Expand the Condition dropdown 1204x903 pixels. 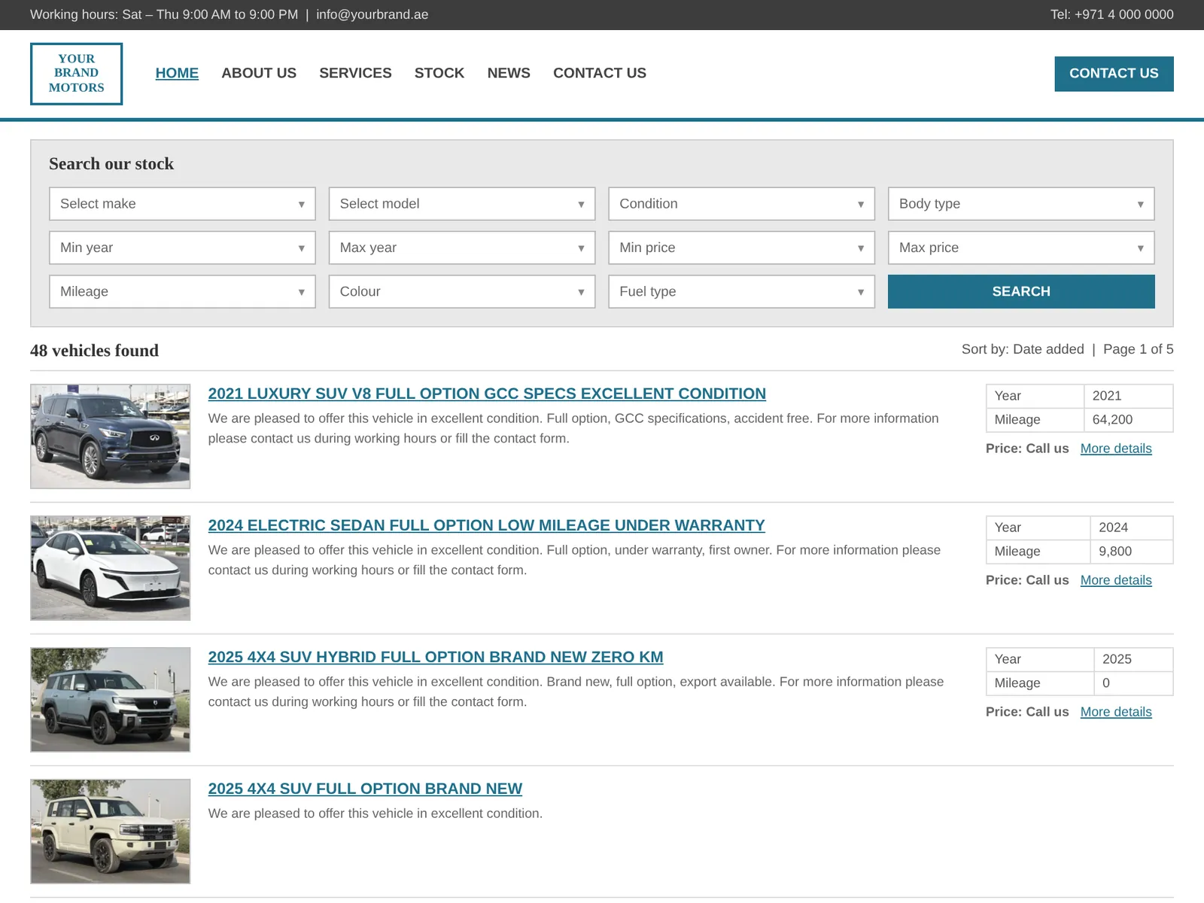[x=741, y=204]
